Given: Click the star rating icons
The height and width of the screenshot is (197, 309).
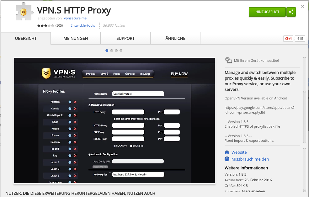Looking at the screenshot, I should tap(45, 25).
